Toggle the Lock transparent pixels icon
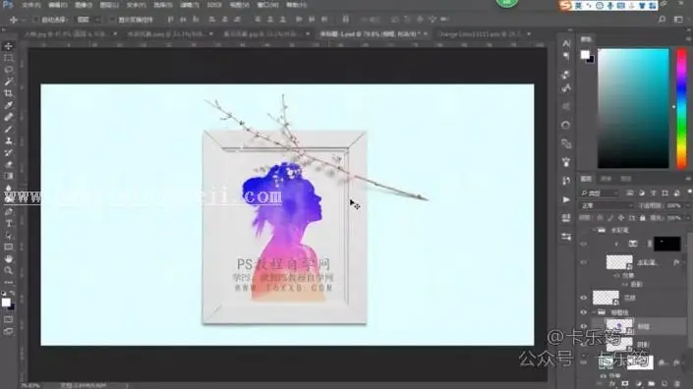The width and height of the screenshot is (693, 389). pyautogui.click(x=600, y=218)
